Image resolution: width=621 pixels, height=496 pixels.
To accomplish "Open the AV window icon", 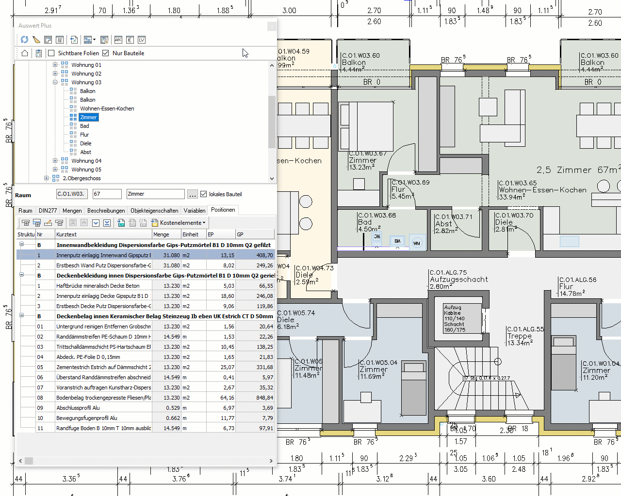I will [60, 40].
